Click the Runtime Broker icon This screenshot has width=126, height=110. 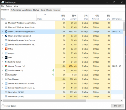tap(6, 62)
